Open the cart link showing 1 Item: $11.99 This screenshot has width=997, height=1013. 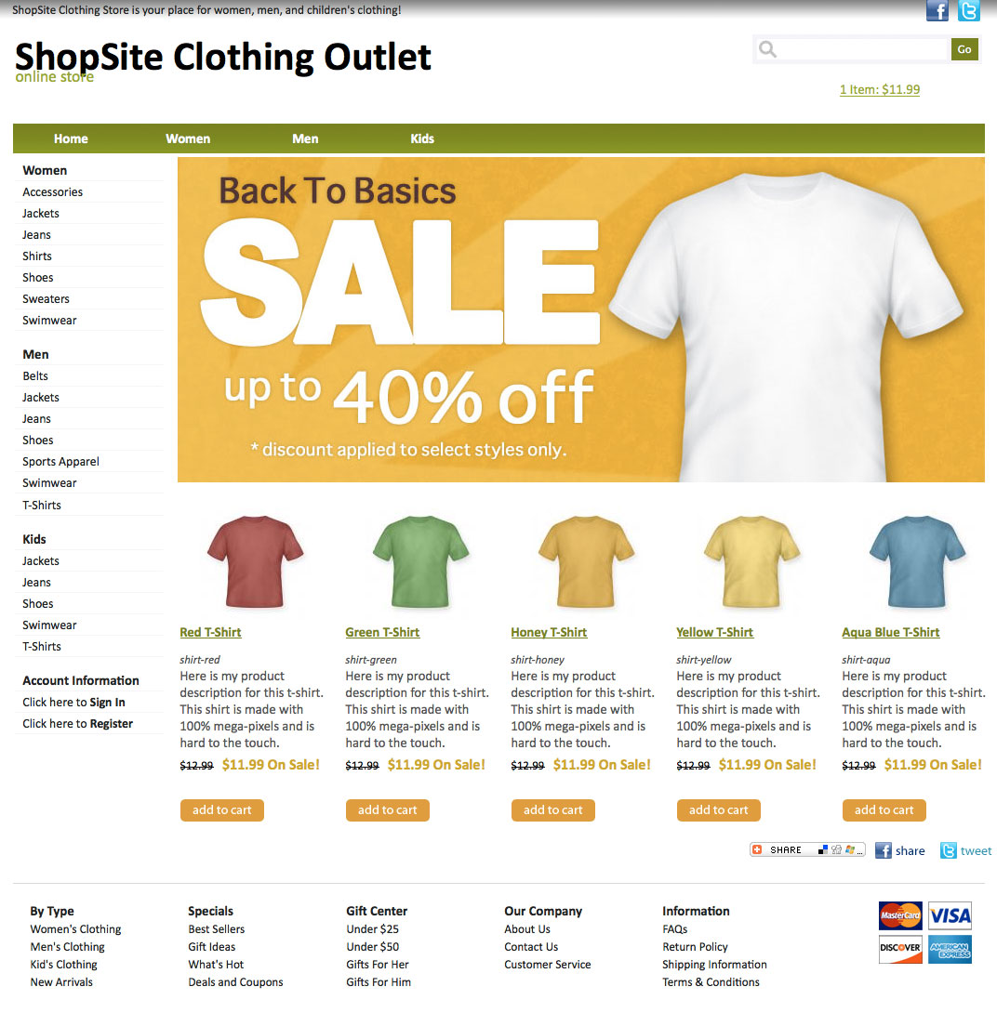(879, 90)
